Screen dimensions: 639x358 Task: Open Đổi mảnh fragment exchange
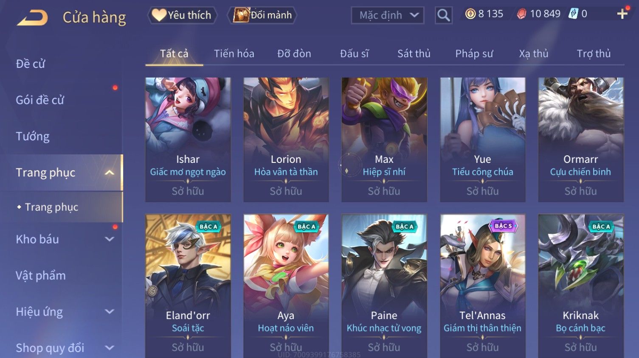pos(262,15)
